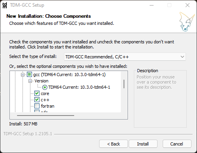This screenshot has height=153, width=197.
Task: Go back with the Back button
Action: (113, 144)
